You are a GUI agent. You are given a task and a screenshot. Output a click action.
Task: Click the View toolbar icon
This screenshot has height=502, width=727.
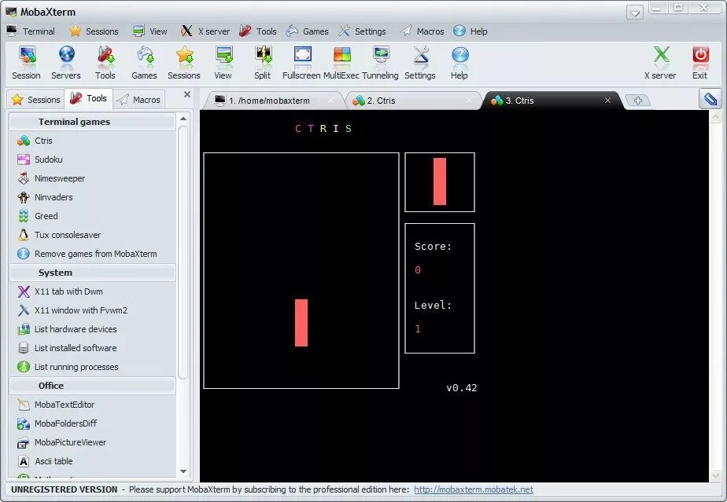(223, 63)
